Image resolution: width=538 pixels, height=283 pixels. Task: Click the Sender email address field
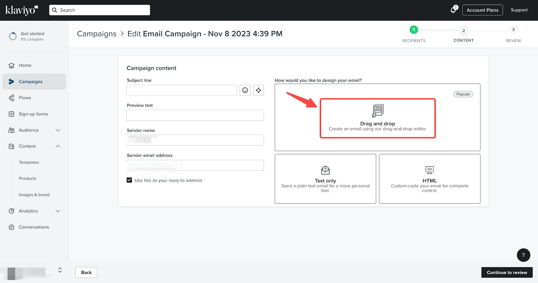pyautogui.click(x=195, y=165)
